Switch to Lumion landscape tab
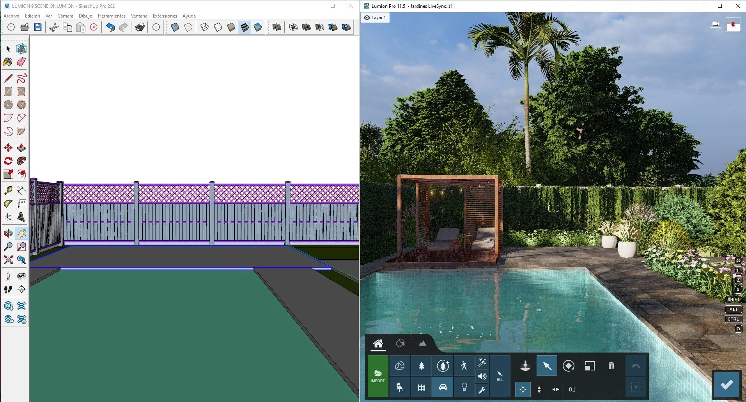This screenshot has height=402, width=746. tap(422, 343)
